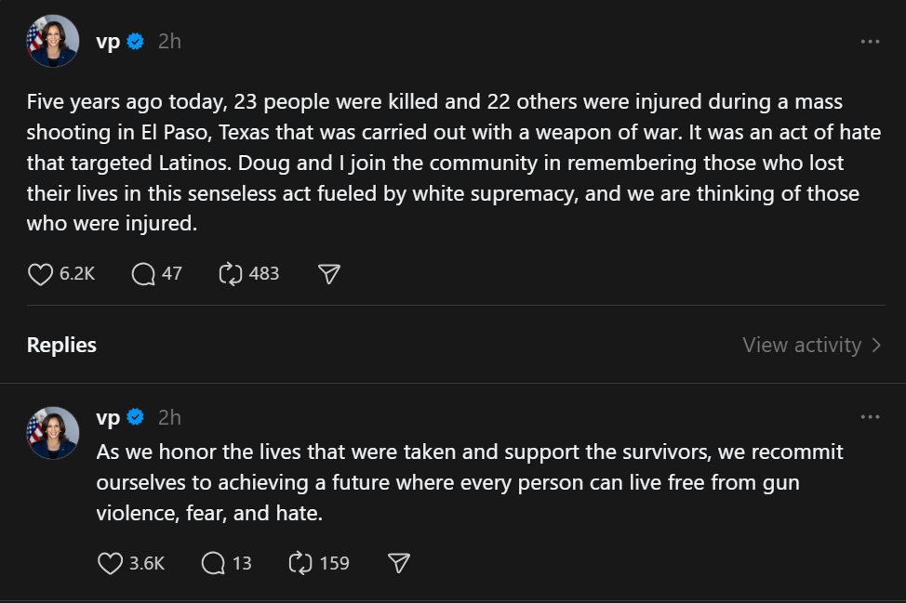The image size is (906, 603).
Task: Share the reply via send icon
Action: [398, 563]
